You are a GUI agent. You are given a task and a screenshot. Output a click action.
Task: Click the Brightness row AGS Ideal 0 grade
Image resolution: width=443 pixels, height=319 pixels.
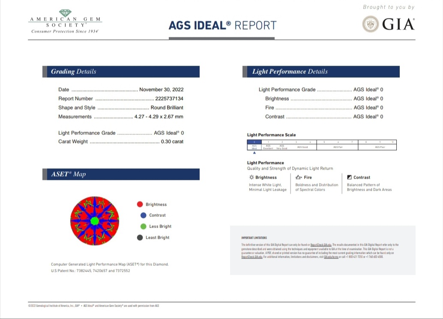point(368,98)
